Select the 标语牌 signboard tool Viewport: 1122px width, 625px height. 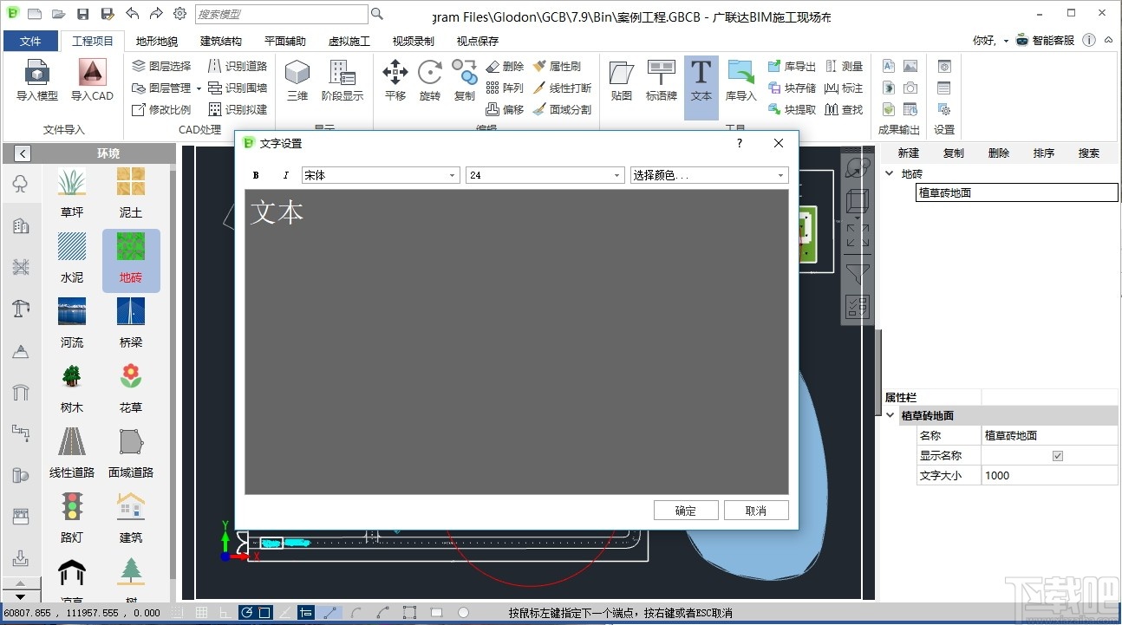pyautogui.click(x=662, y=81)
